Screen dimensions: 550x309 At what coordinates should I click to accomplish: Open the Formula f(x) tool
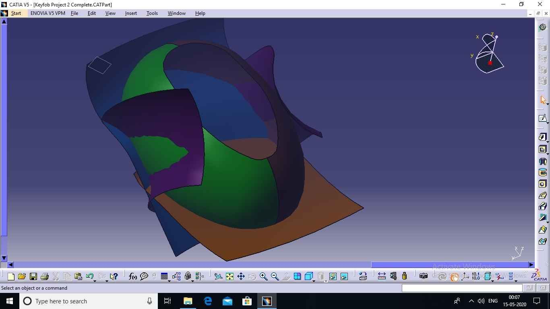[132, 276]
